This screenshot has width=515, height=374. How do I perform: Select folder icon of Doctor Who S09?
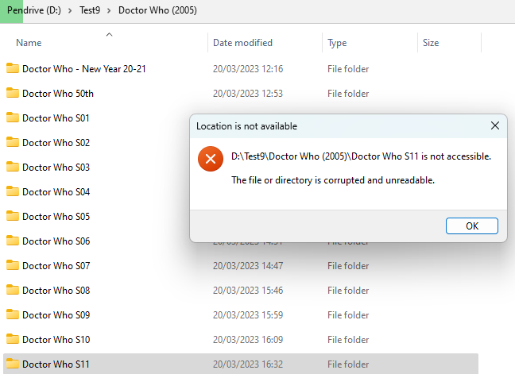coord(13,314)
